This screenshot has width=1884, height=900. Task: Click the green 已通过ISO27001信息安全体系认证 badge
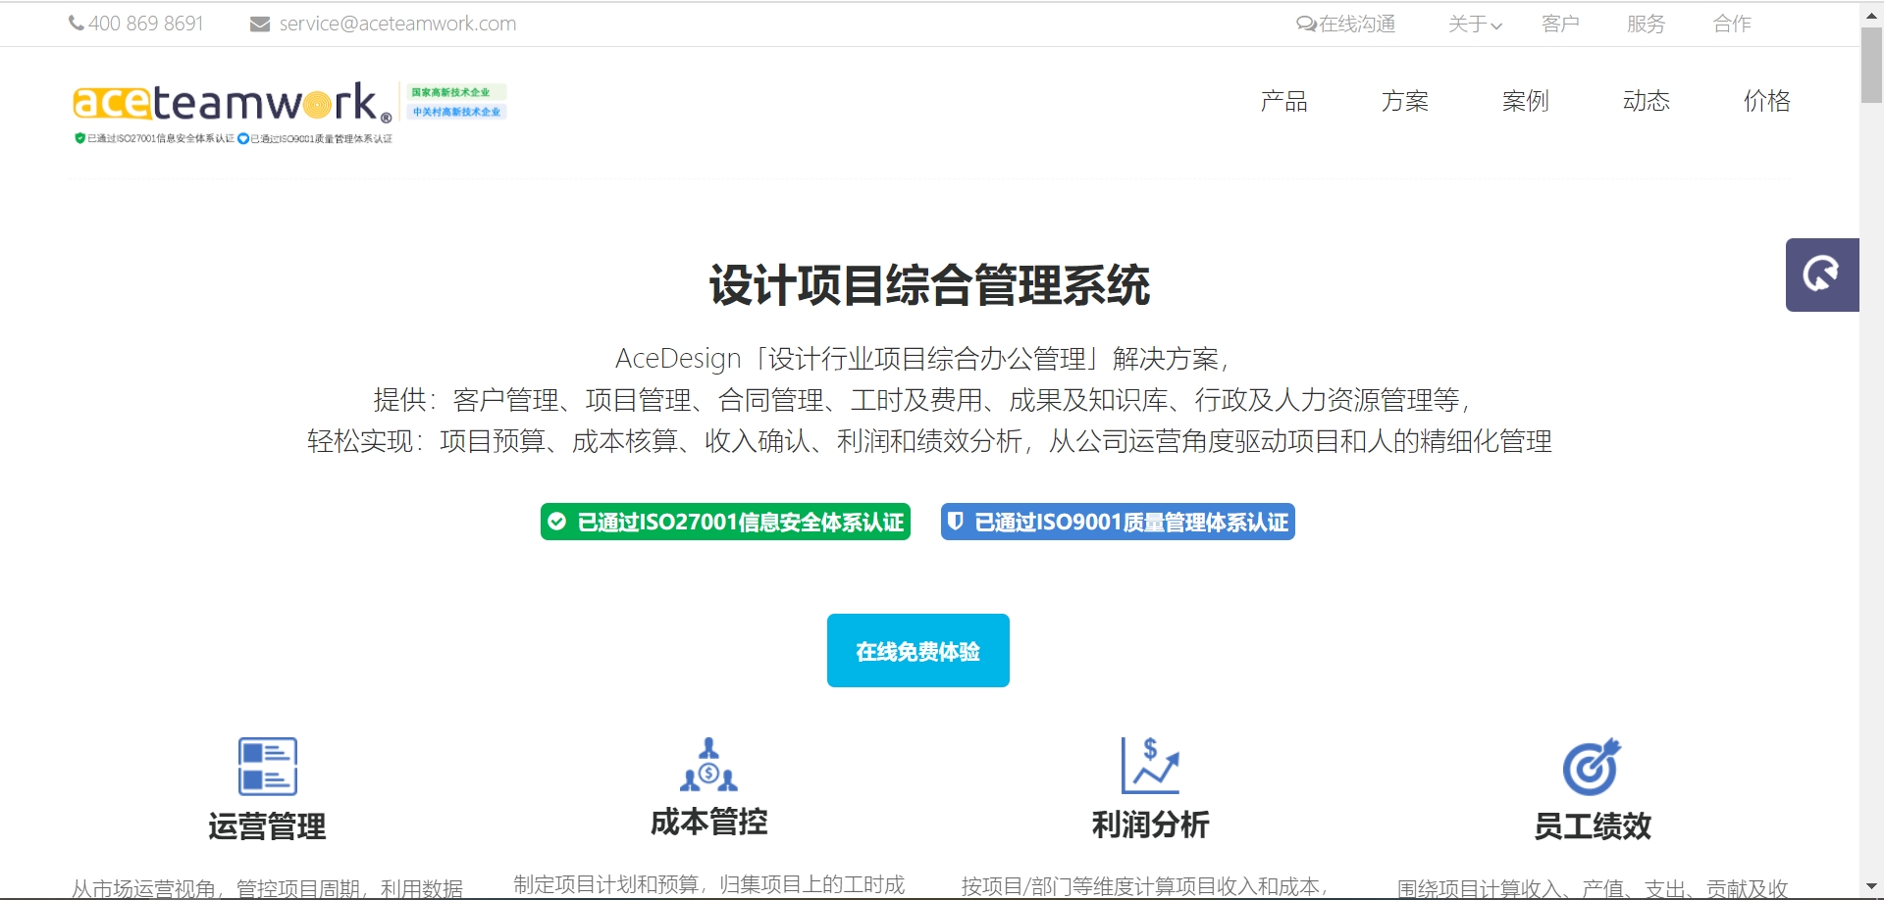[x=725, y=522]
